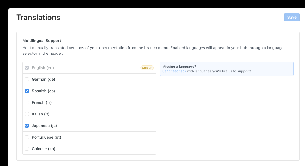The image size is (305, 166).
Task: Uncheck the Japanese (ja) translation
Action: [x=27, y=126]
